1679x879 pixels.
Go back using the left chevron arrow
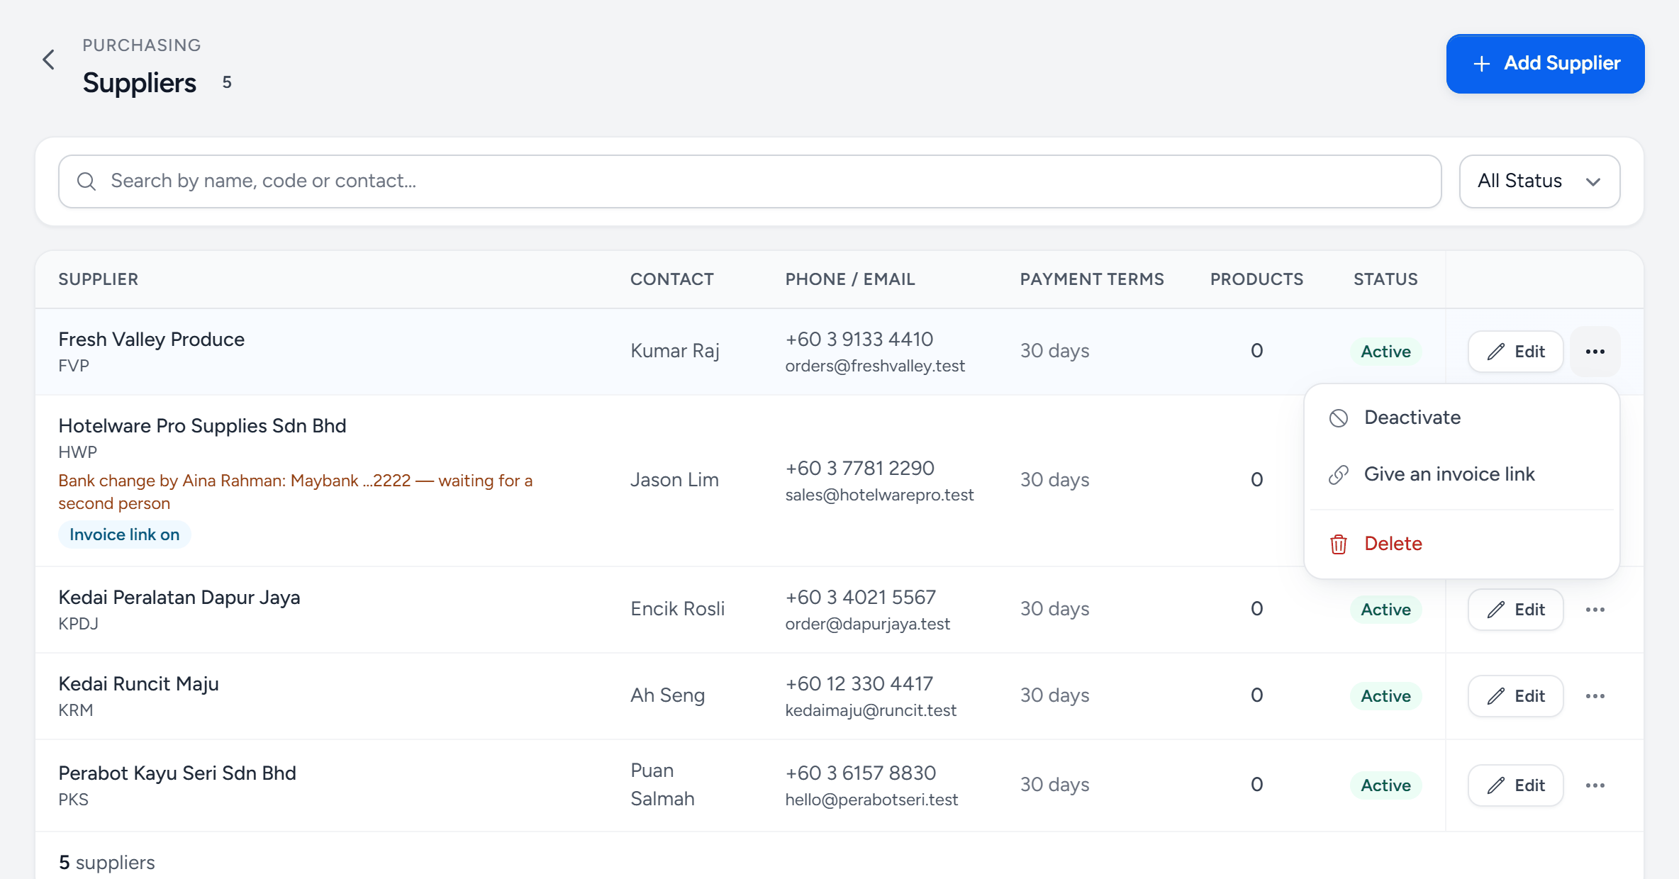point(48,60)
